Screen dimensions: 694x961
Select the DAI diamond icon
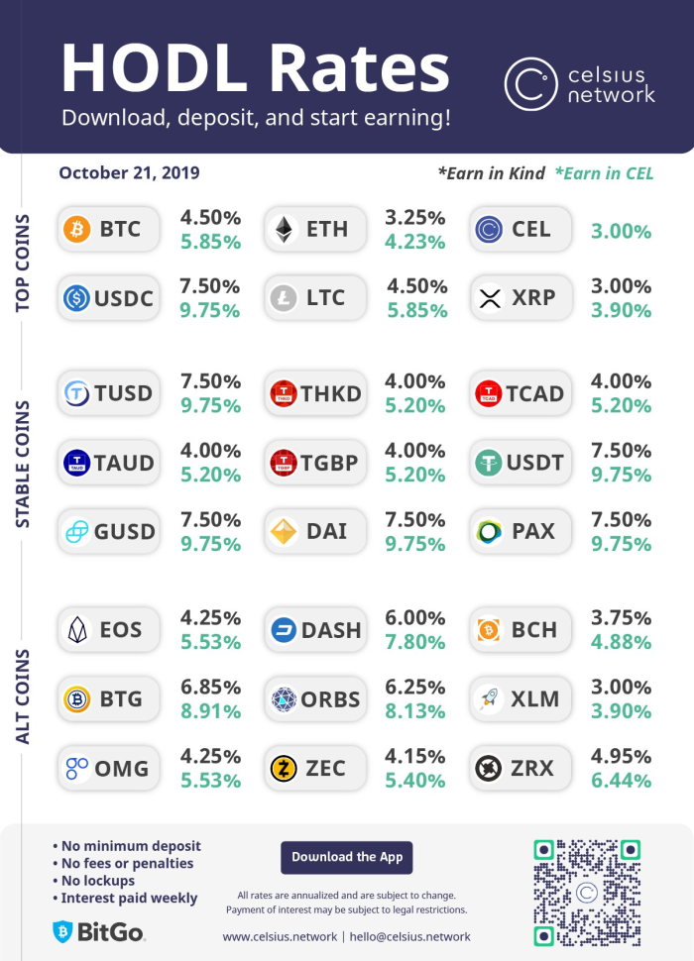[284, 532]
